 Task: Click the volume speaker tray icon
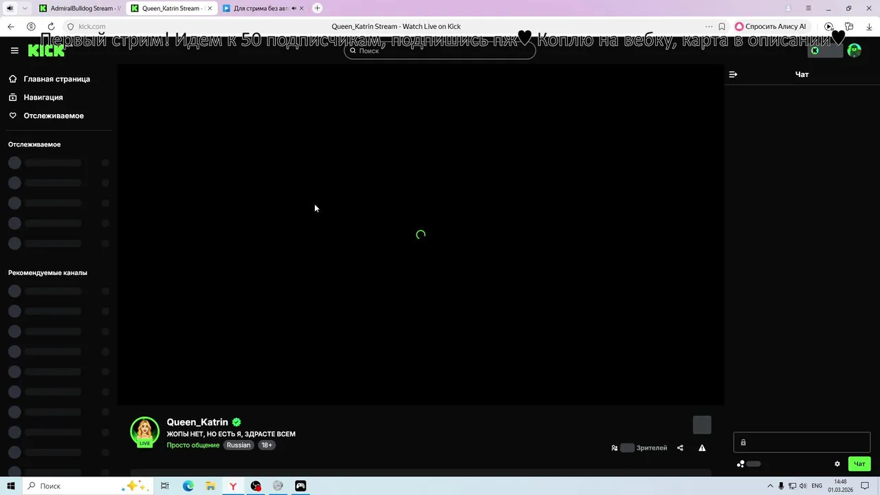coord(803,486)
